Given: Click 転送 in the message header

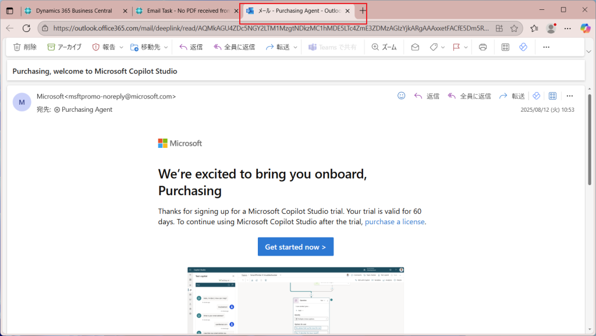Looking at the screenshot, I should coord(512,96).
